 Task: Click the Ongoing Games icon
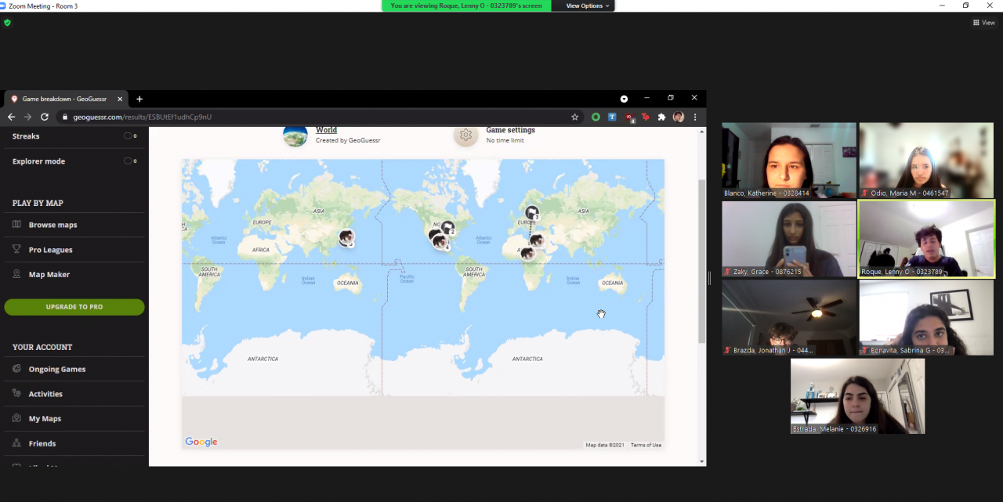[x=16, y=369]
